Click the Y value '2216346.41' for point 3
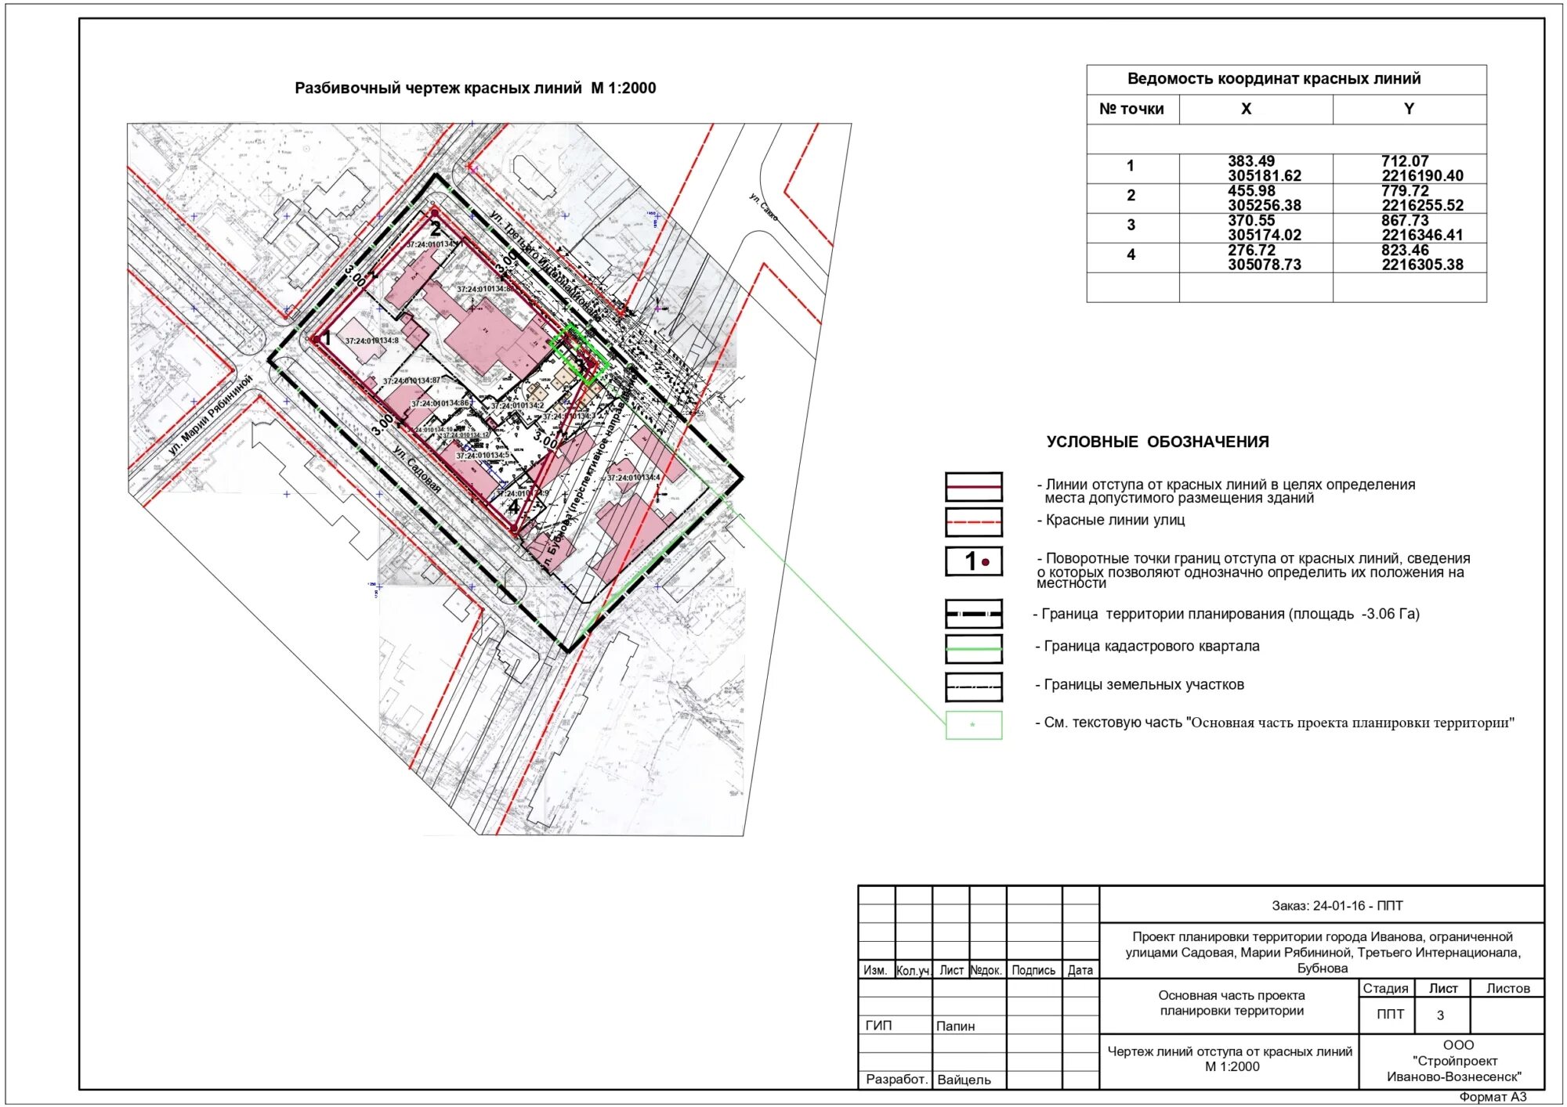 coord(1422,236)
